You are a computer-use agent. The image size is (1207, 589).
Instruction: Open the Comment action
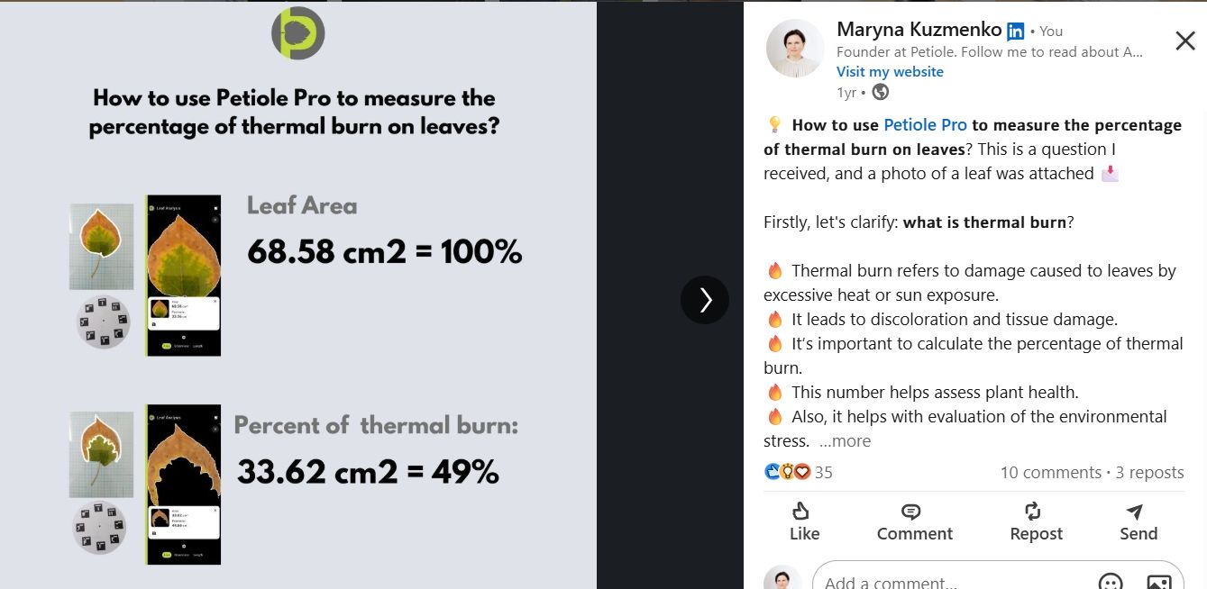coord(914,521)
